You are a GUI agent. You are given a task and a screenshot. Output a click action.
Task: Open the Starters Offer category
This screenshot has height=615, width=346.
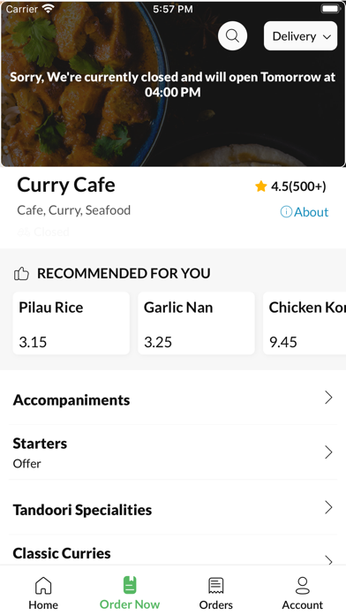173,452
